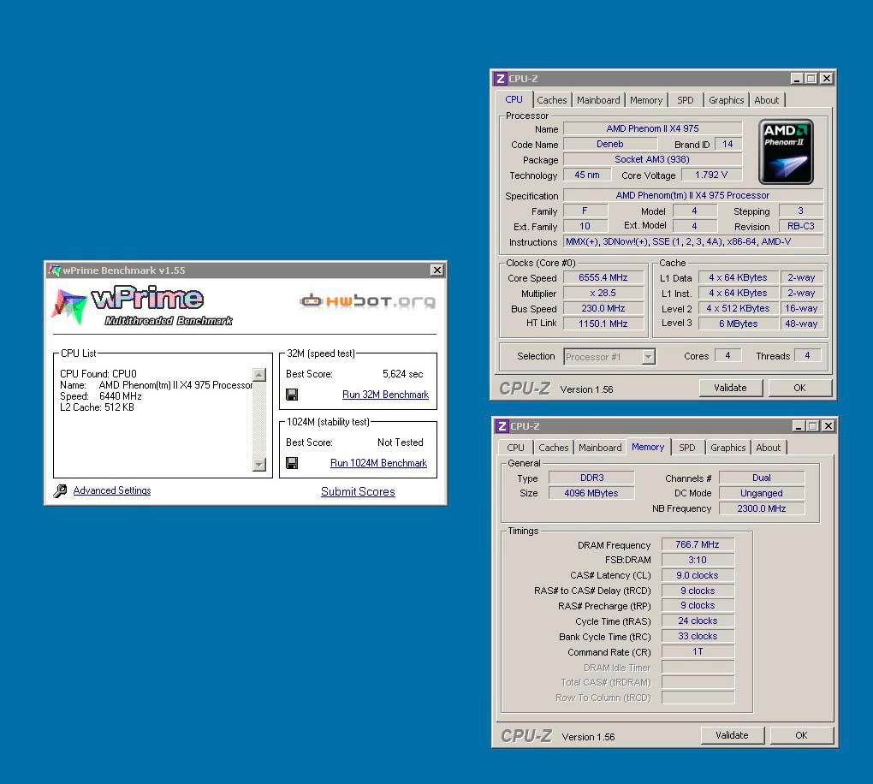Viewport: 873px width, 784px height.
Task: Minimize the lower CPU-Z Memory window
Action: pyautogui.click(x=799, y=426)
